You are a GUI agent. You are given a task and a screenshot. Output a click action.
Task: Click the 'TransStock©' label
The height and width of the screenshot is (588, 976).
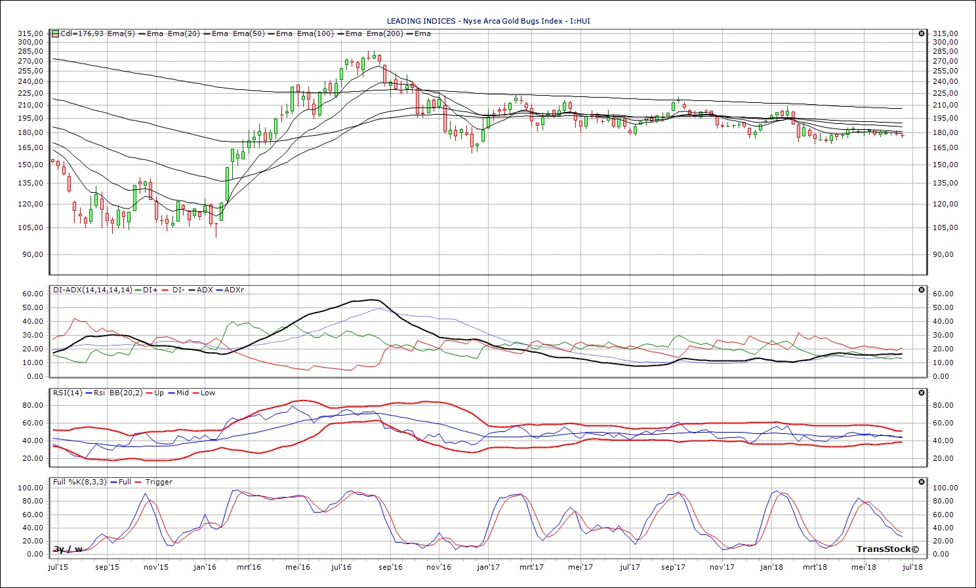click(888, 549)
